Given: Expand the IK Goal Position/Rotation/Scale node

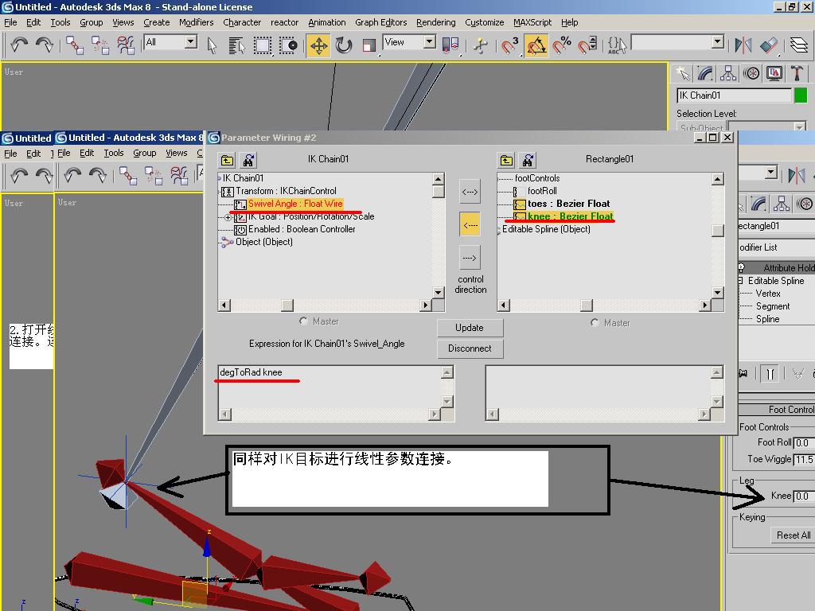Looking at the screenshot, I should pos(228,217).
